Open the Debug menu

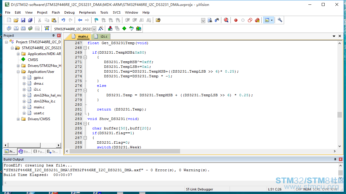pyautogui.click(x=70, y=12)
